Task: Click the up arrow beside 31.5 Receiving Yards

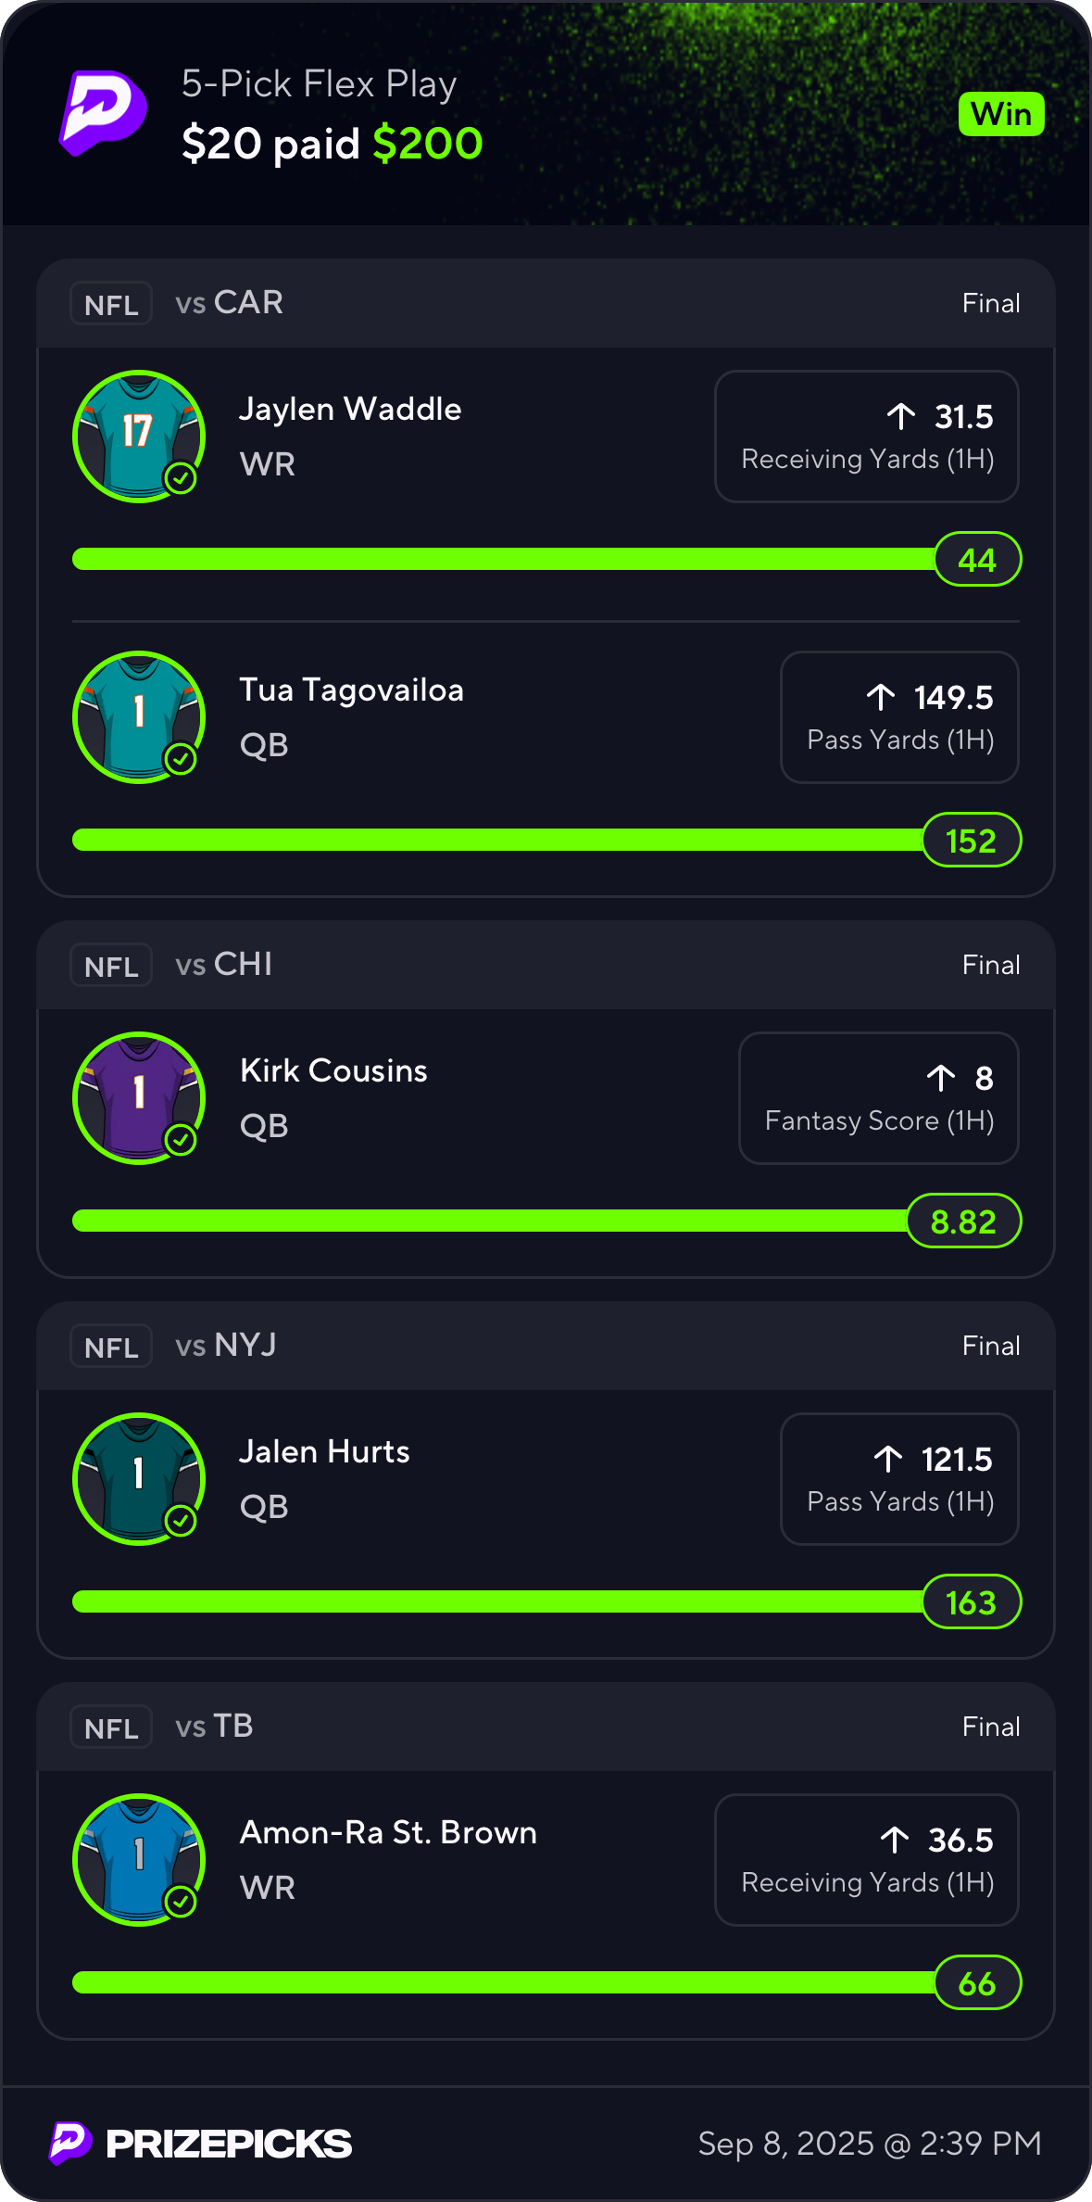Action: click(x=900, y=417)
